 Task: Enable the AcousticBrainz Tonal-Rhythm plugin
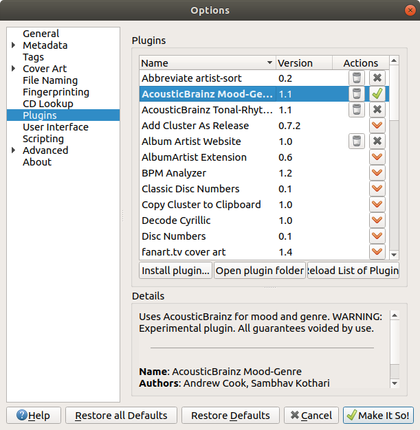click(377, 110)
